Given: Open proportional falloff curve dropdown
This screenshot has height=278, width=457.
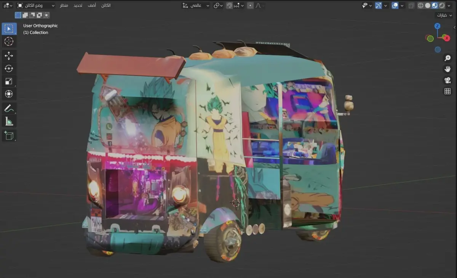Looking at the screenshot, I should [x=260, y=6].
